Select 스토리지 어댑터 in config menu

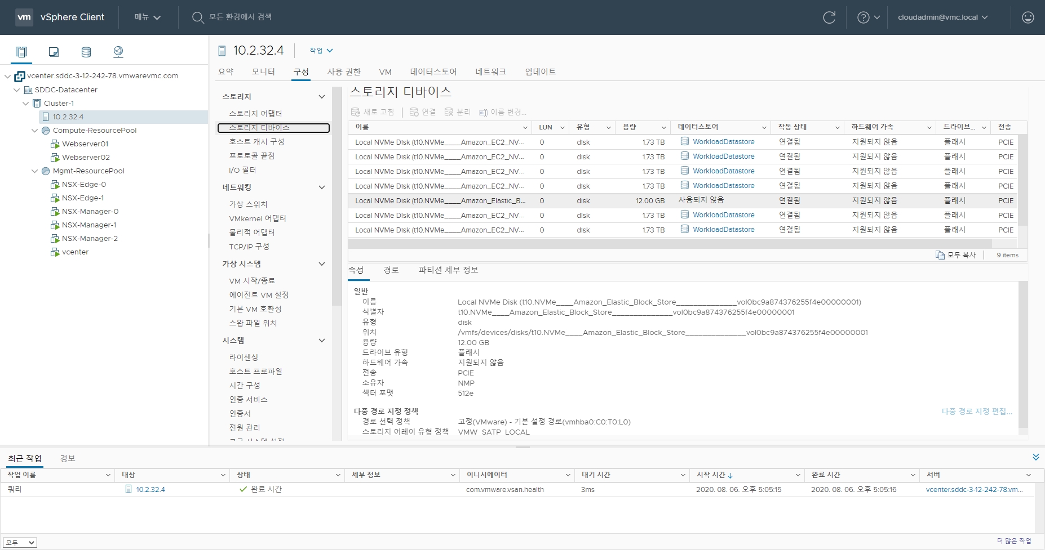[x=255, y=114]
